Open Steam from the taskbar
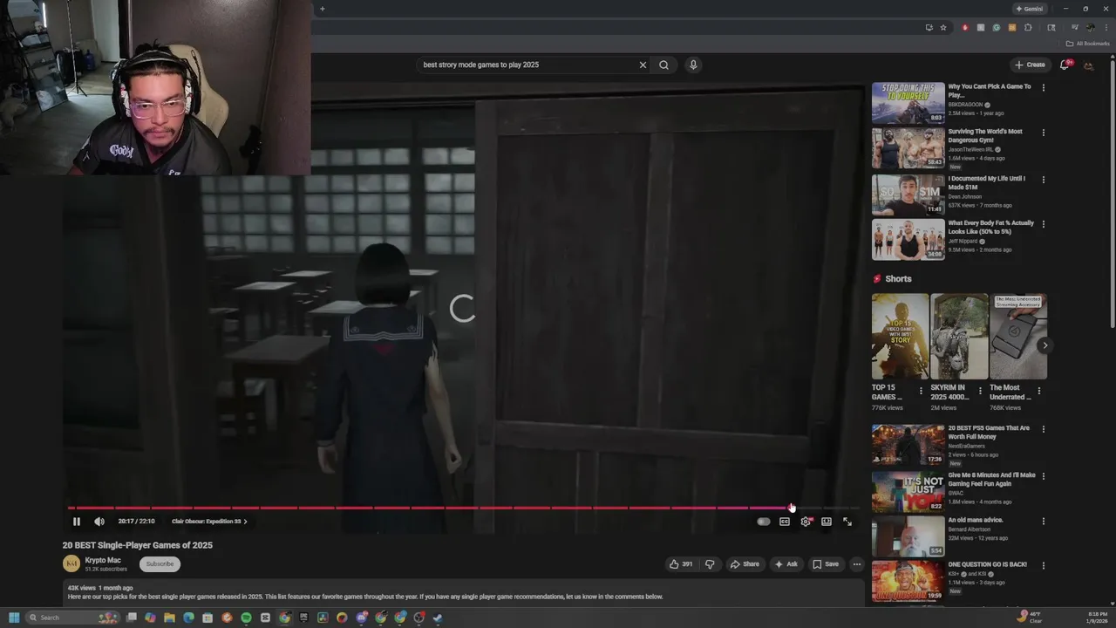1116x628 pixels. pyautogui.click(x=438, y=618)
